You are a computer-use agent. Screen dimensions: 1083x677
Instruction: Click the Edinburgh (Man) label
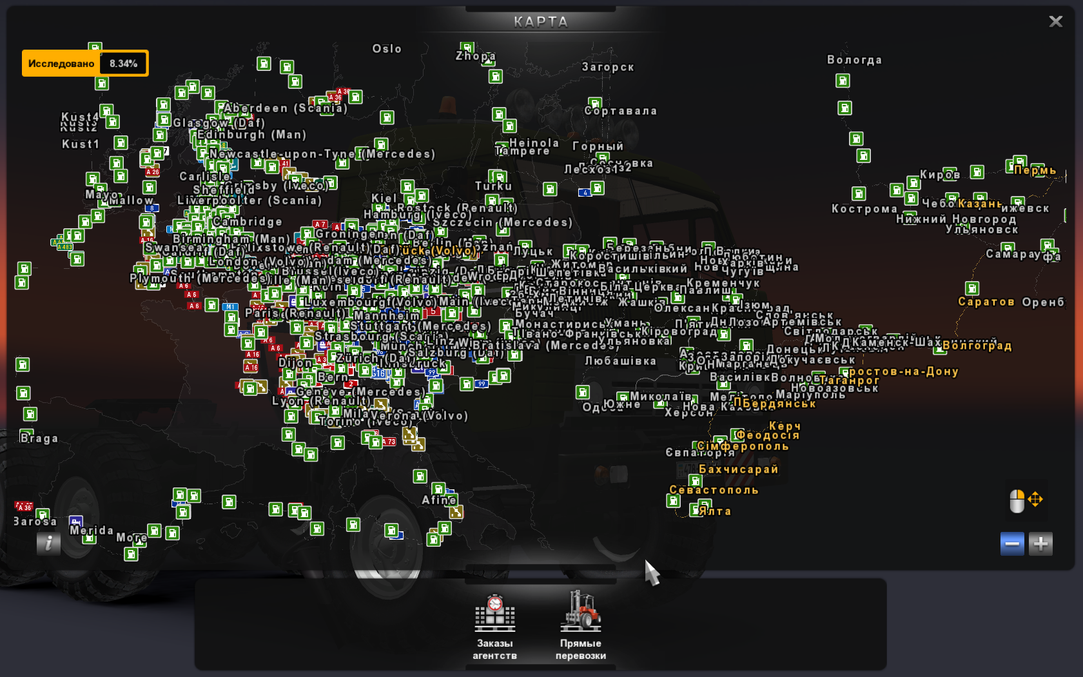click(251, 135)
